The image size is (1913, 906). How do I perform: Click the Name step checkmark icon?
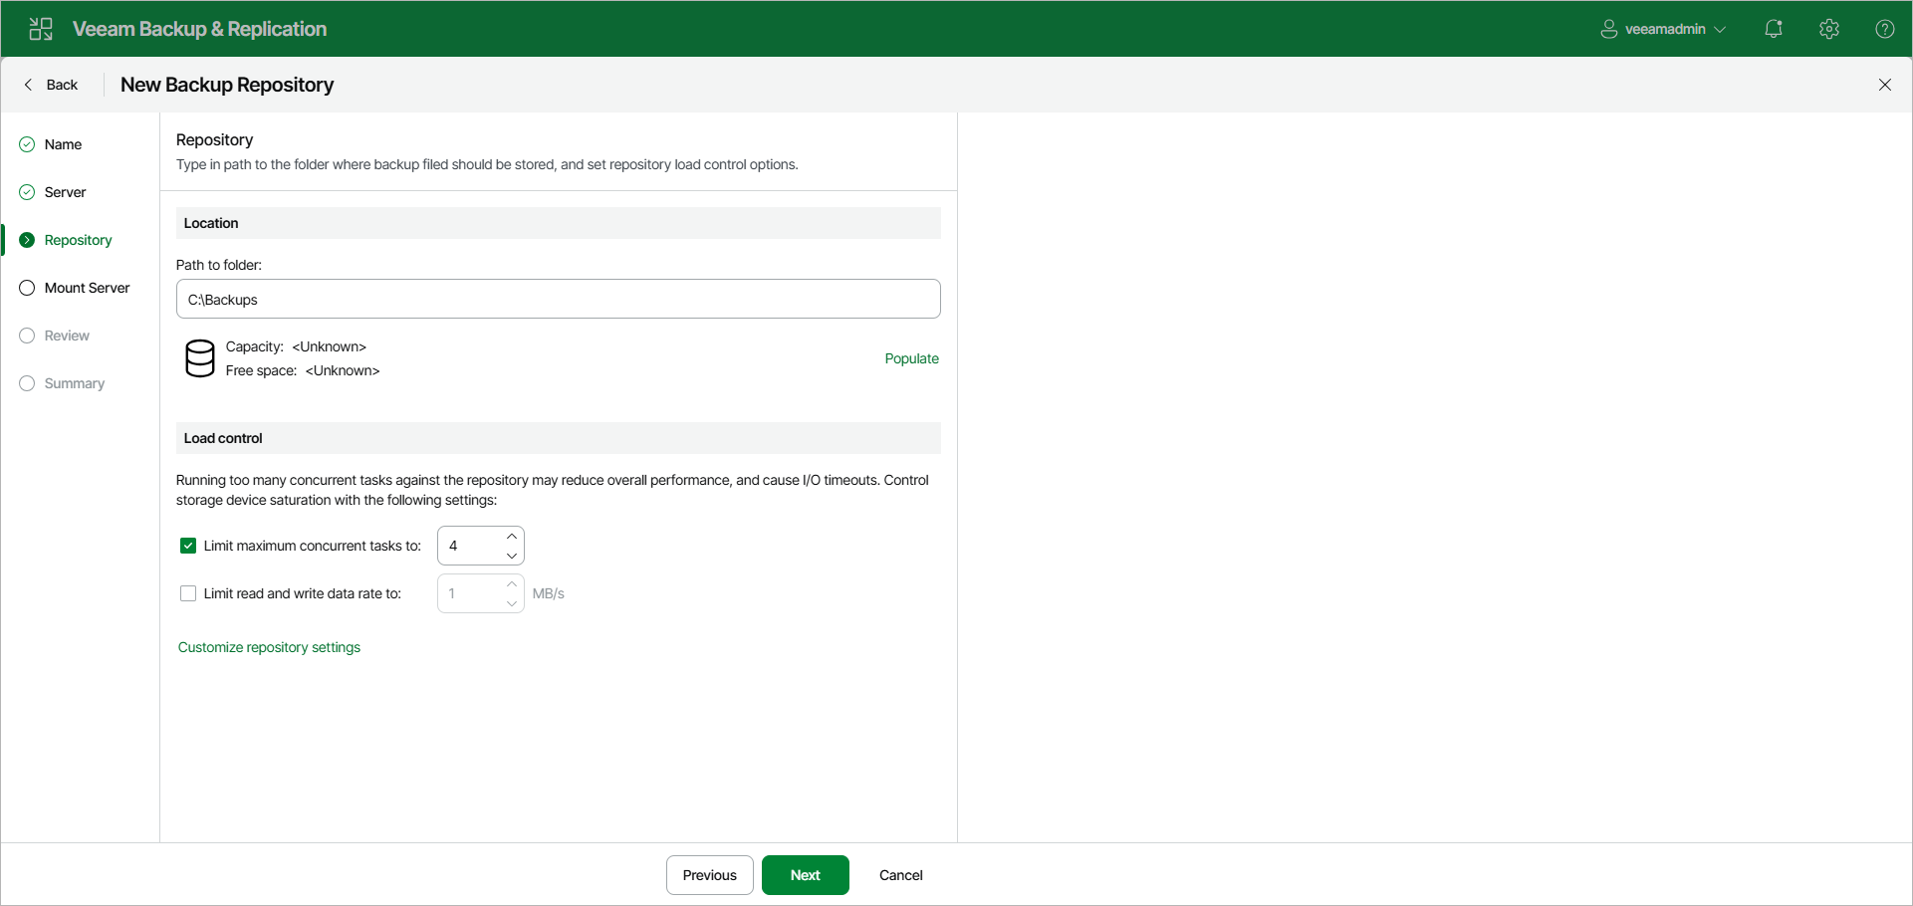(27, 144)
